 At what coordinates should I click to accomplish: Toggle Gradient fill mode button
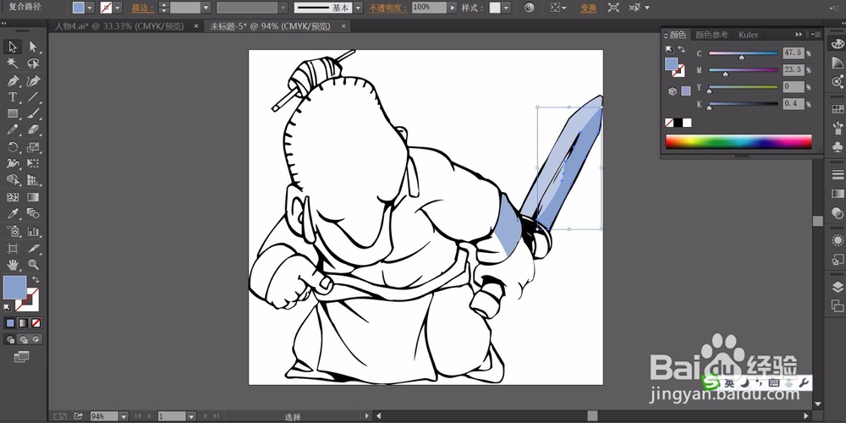[23, 323]
